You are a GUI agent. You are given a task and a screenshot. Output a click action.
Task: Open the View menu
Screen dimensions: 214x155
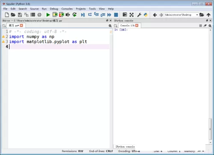(102, 9)
